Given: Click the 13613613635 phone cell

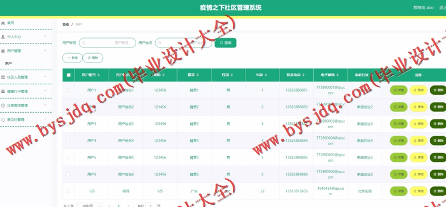Looking at the screenshot, I should pyautogui.click(x=296, y=191).
